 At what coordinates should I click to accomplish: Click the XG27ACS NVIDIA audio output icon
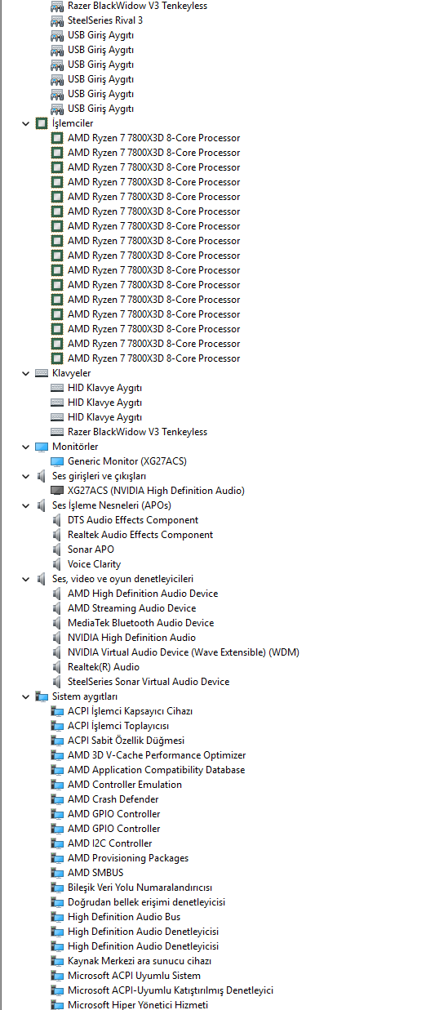coord(57,491)
